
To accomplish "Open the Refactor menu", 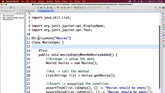I will click(x=41, y=1).
